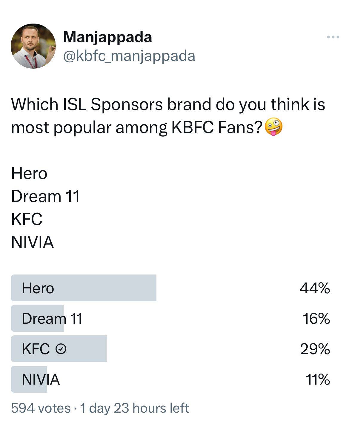The image size is (352, 438).
Task: Open the Manjappada display name link
Action: (x=107, y=37)
